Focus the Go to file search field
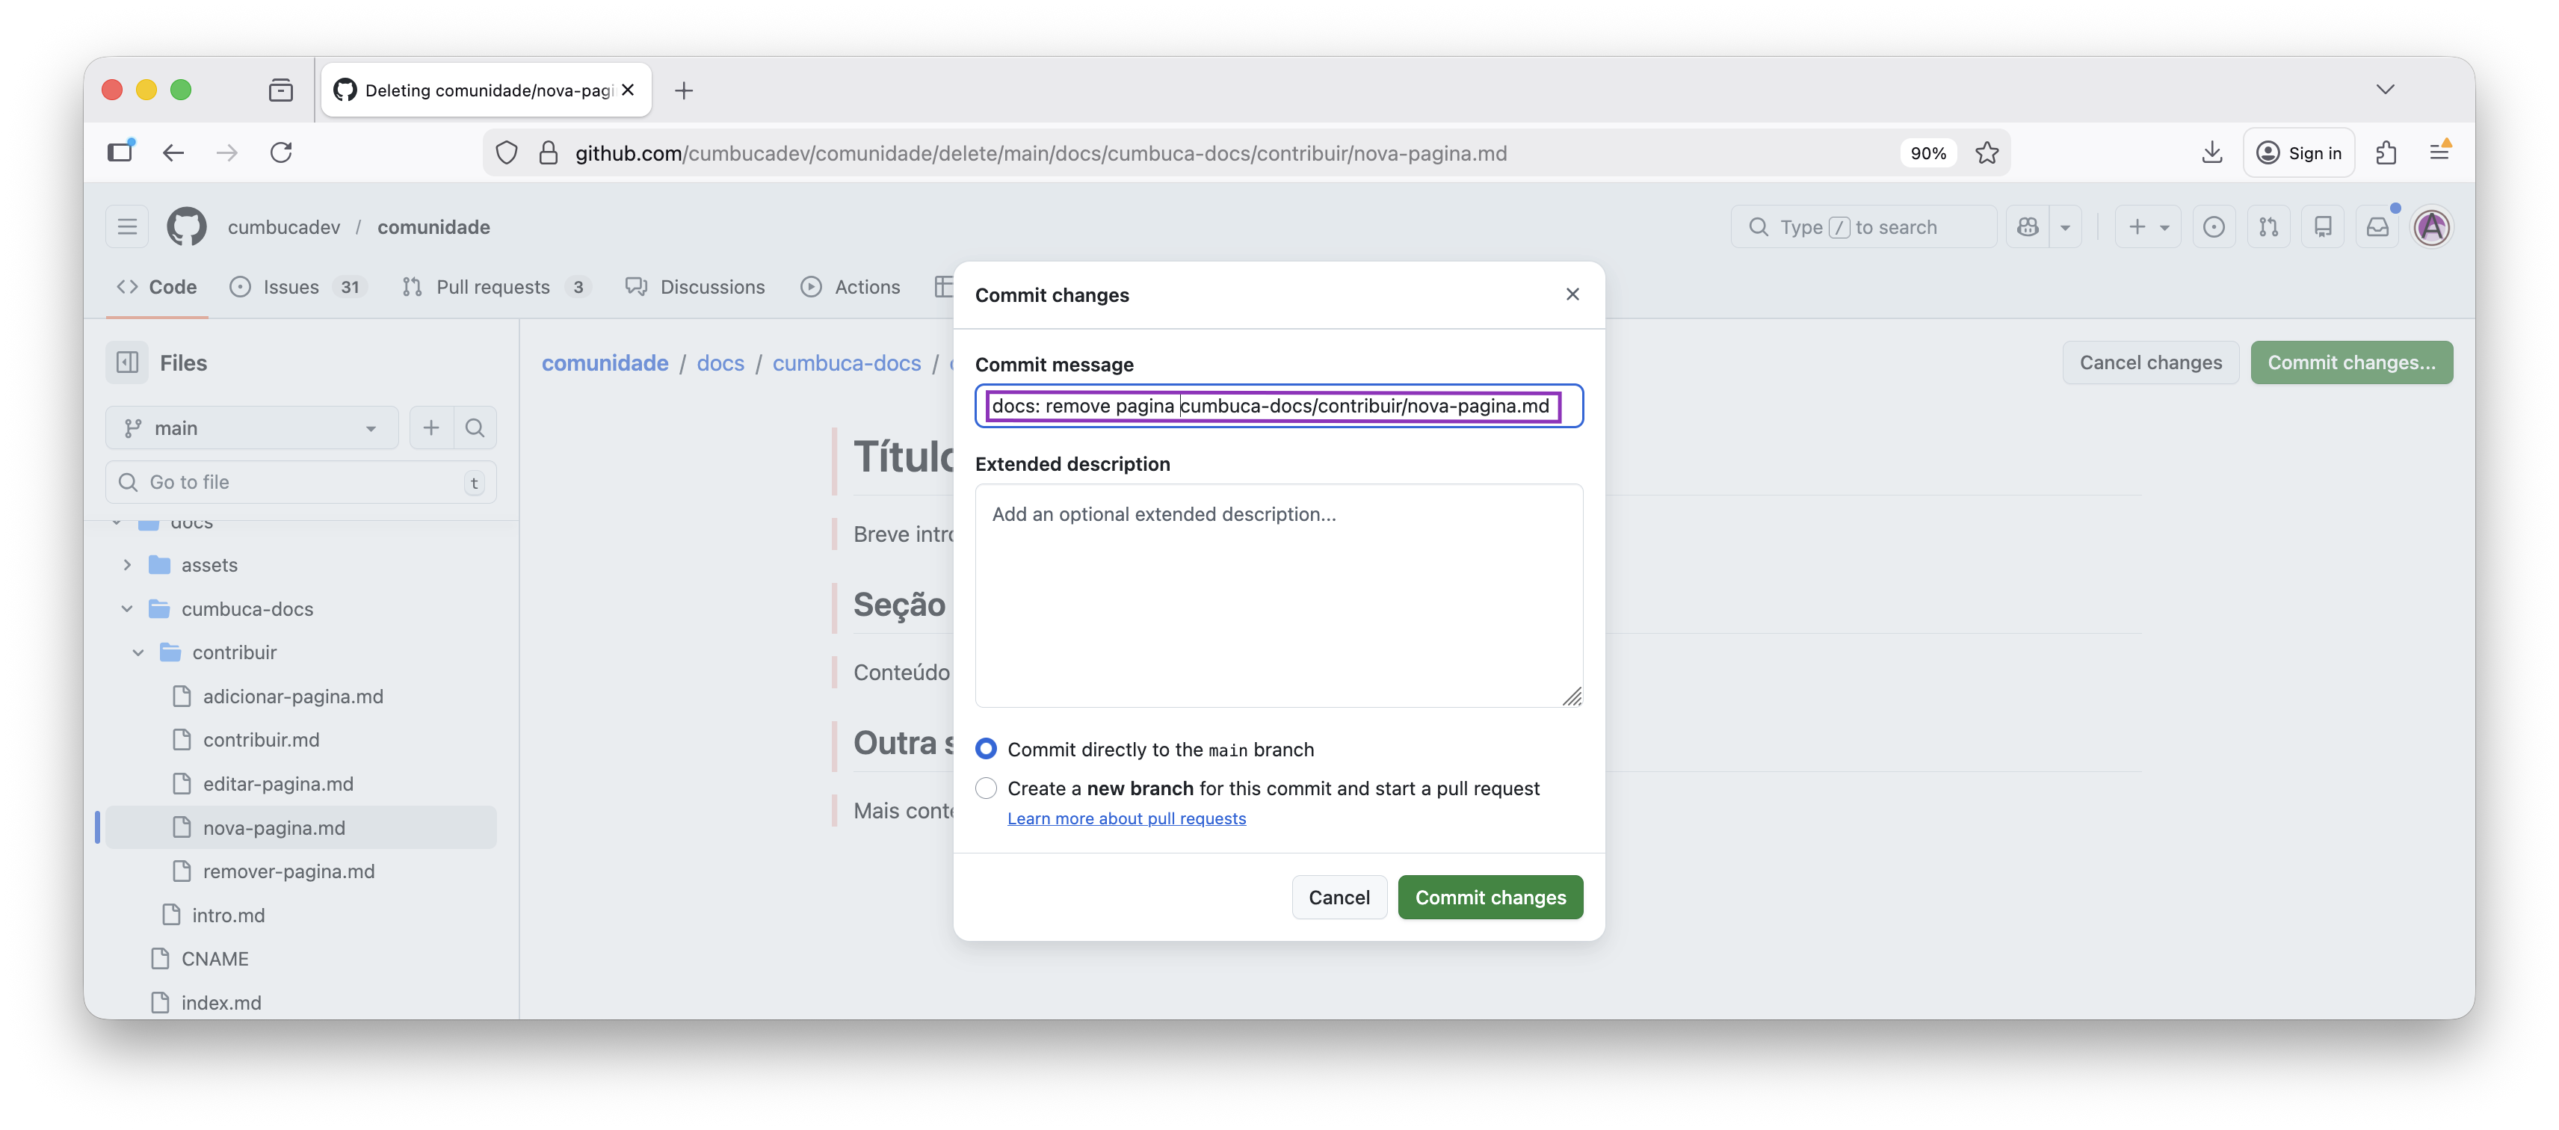 pos(301,481)
